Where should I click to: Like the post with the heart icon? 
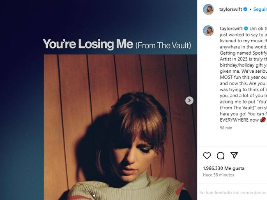coord(207,156)
